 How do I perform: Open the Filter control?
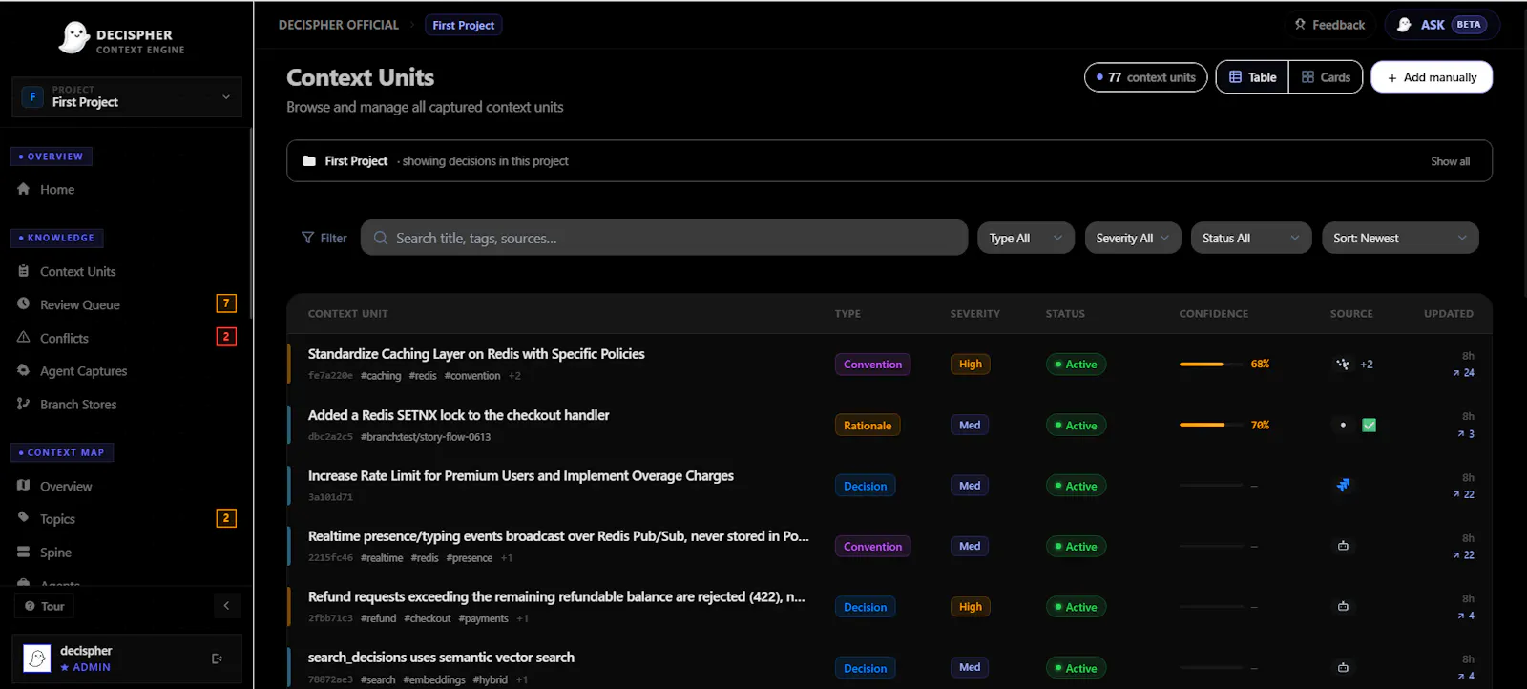click(324, 238)
